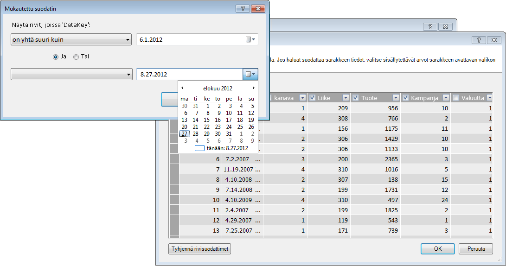This screenshot has height=266, width=506.
Task: Click Liike cell with value 209
Action: [x=328, y=108]
